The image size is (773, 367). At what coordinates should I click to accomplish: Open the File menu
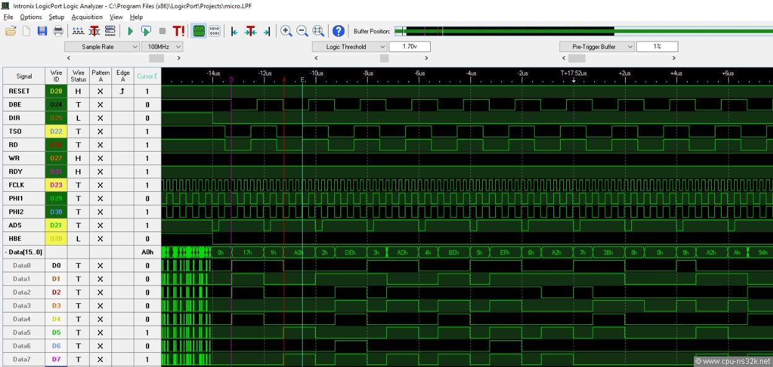8,17
